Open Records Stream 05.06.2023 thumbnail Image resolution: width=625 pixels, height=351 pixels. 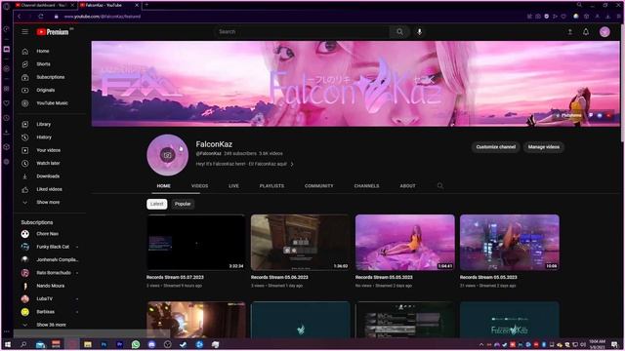[x=300, y=243]
